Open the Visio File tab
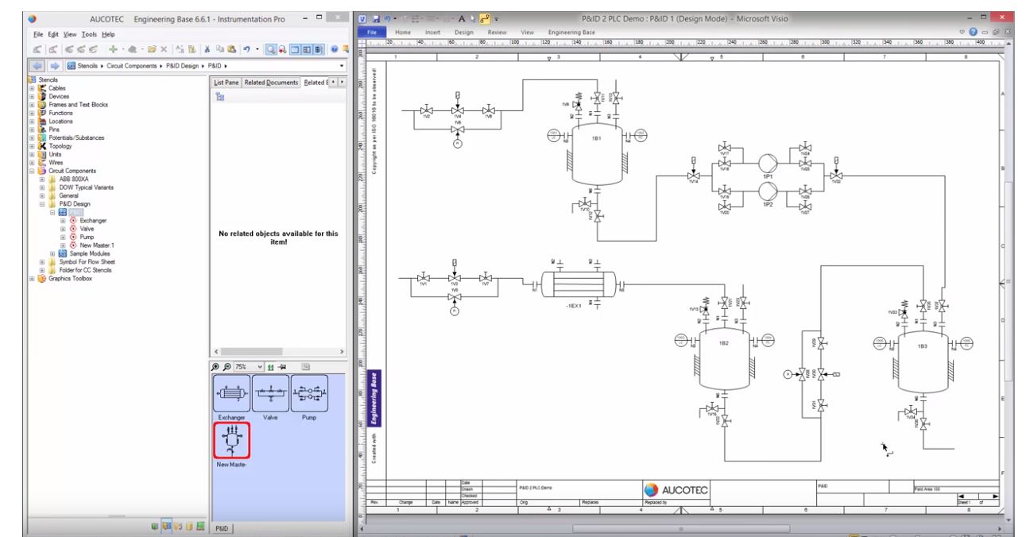The width and height of the screenshot is (1026, 537). (x=373, y=31)
